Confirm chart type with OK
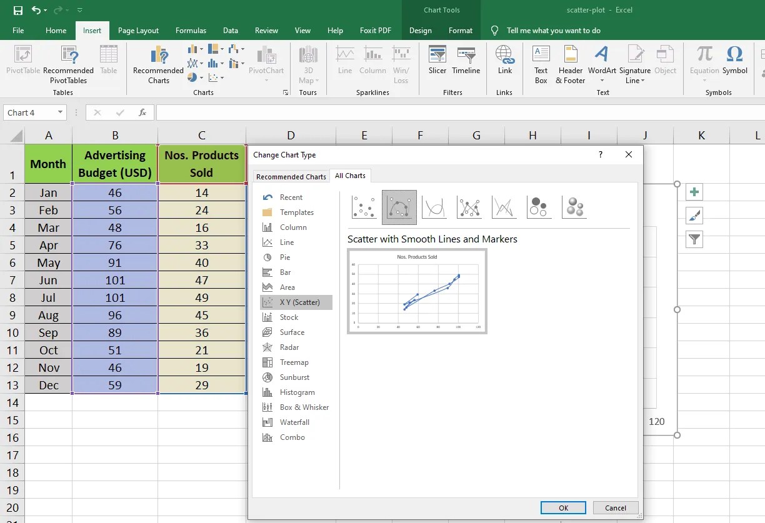Viewport: 765px width, 523px height. pos(562,507)
